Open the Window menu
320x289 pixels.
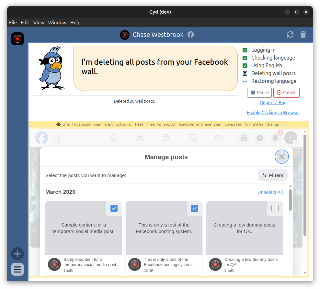pyautogui.click(x=57, y=23)
